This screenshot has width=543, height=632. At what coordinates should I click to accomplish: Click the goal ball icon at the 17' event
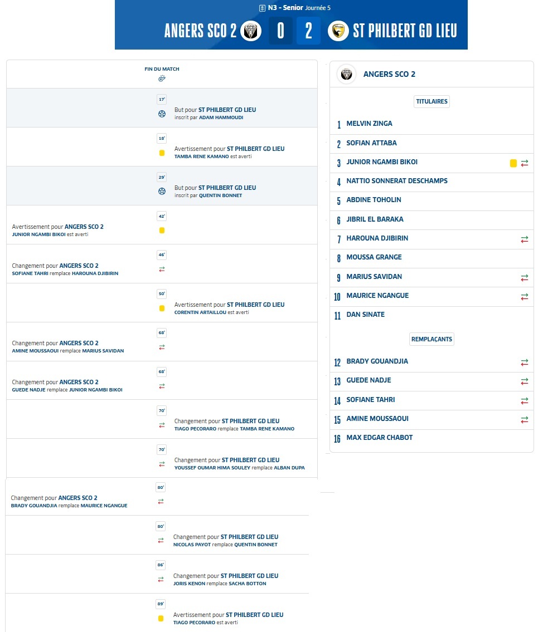coord(162,114)
